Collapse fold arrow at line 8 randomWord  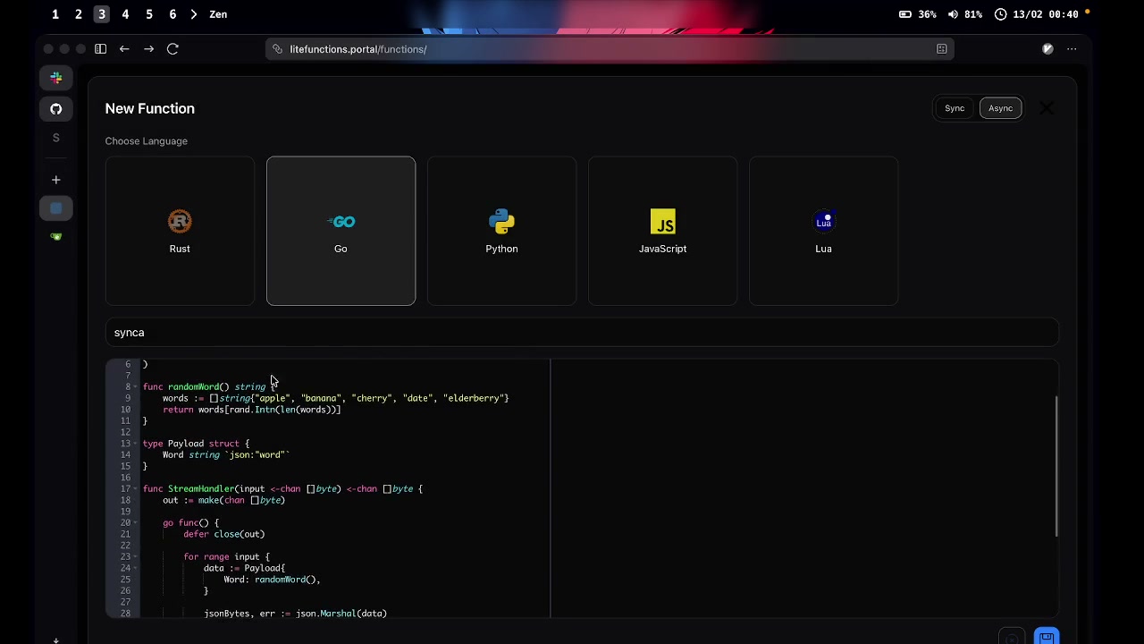pyautogui.click(x=136, y=387)
